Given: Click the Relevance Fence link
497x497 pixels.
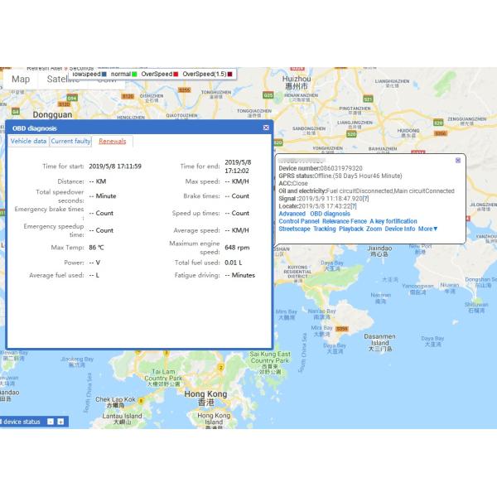Looking at the screenshot, I should point(344,221).
